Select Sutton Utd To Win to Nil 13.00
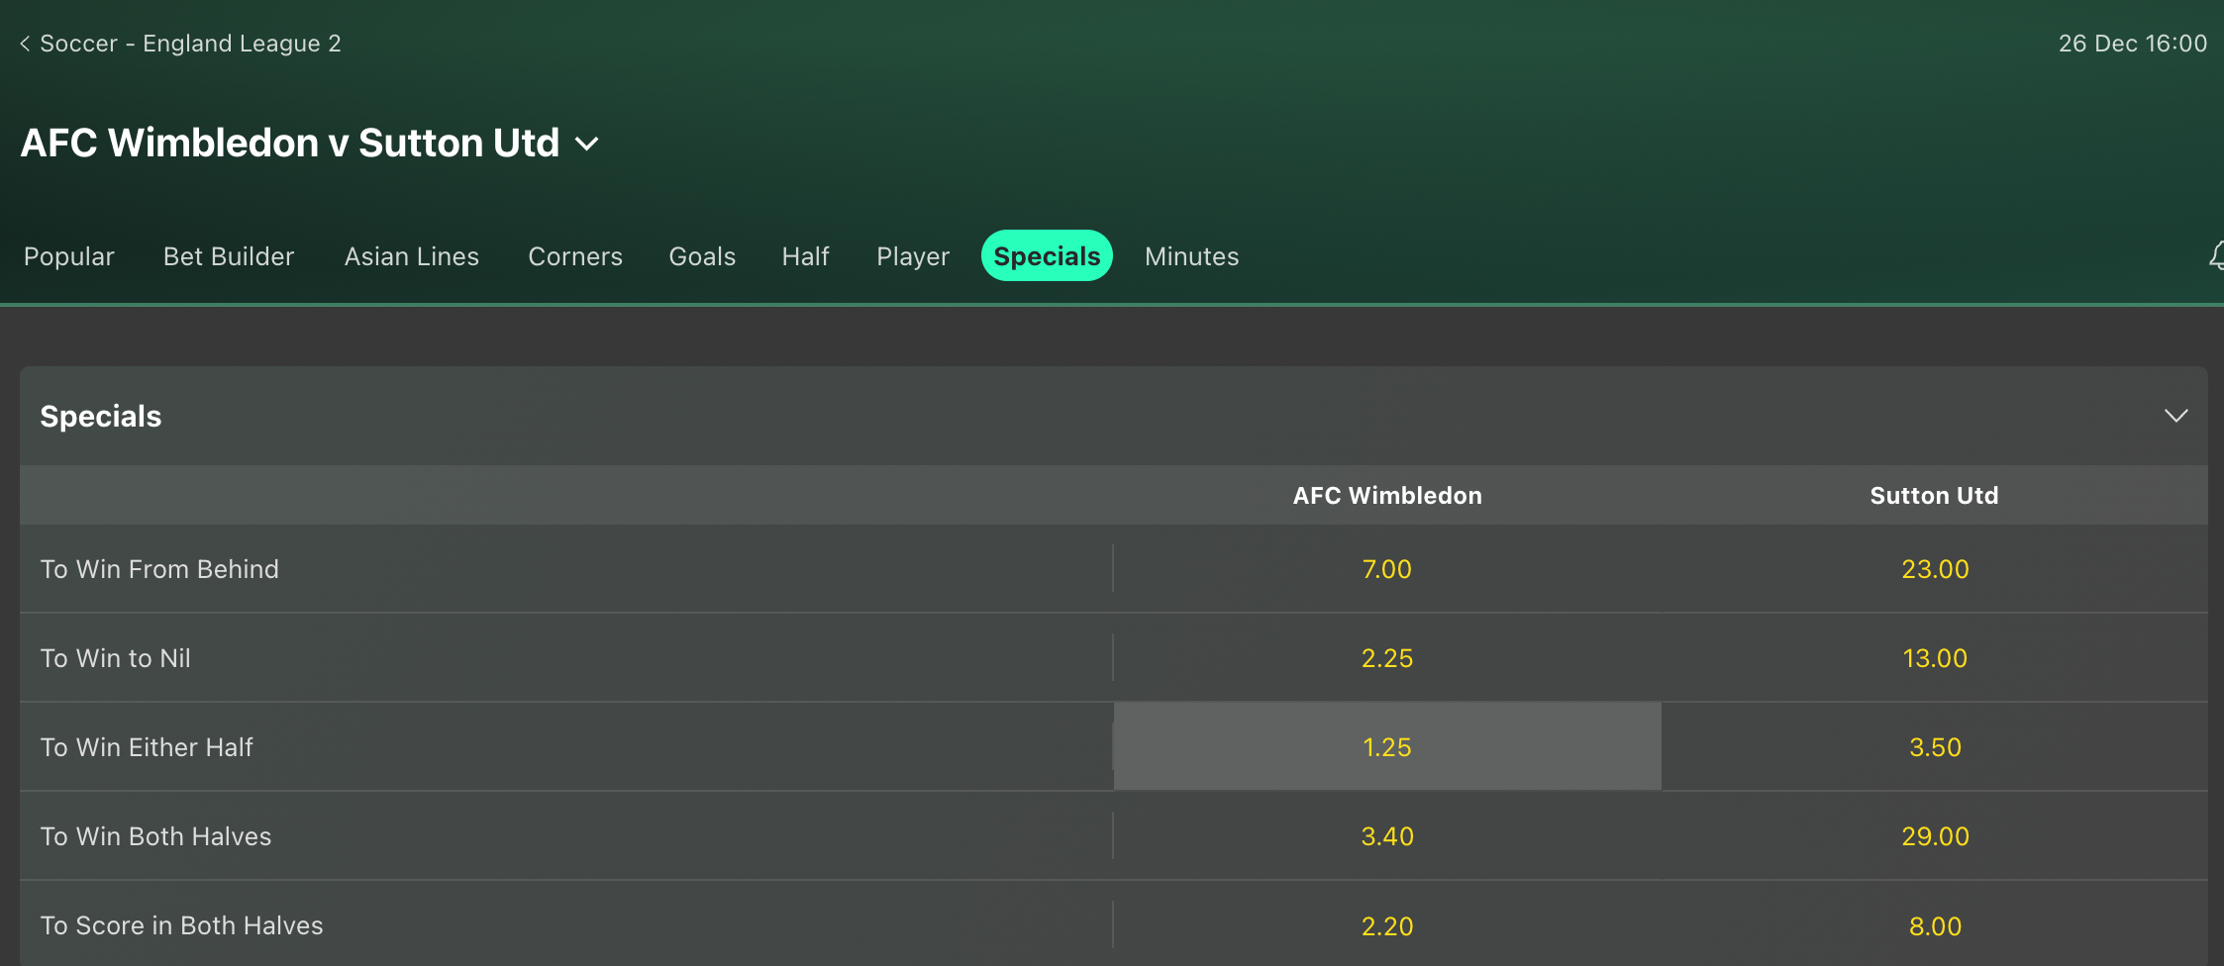The height and width of the screenshot is (966, 2224). (x=1934, y=658)
